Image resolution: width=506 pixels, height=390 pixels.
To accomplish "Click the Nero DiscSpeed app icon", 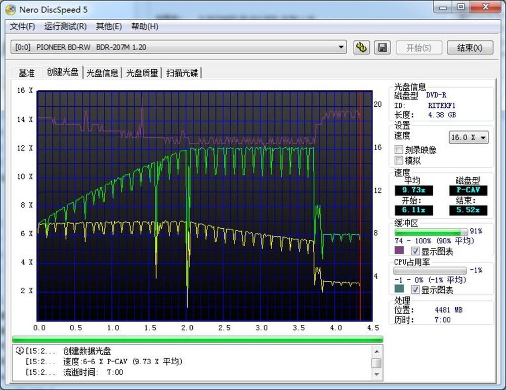I will coord(10,10).
